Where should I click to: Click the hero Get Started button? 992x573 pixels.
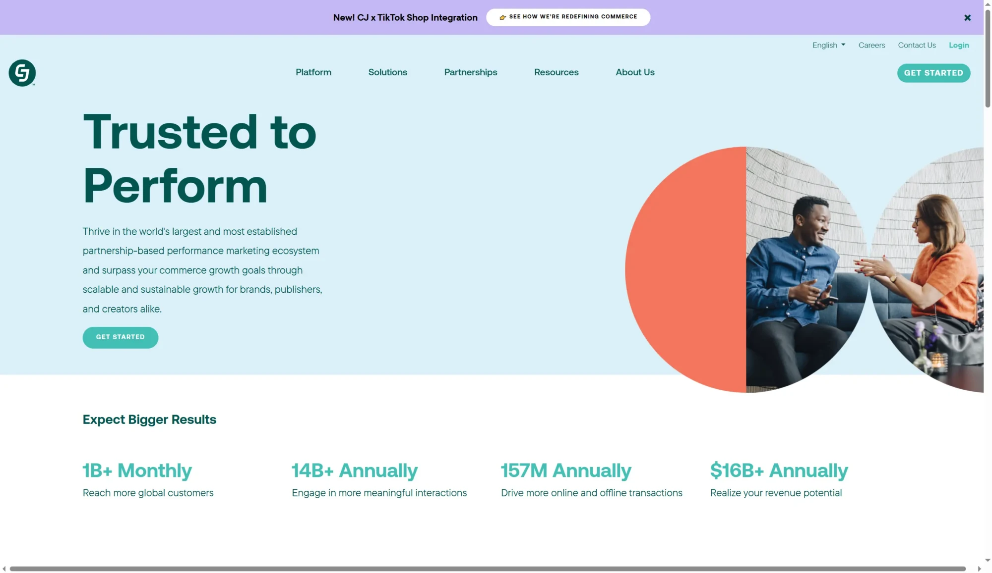(121, 337)
